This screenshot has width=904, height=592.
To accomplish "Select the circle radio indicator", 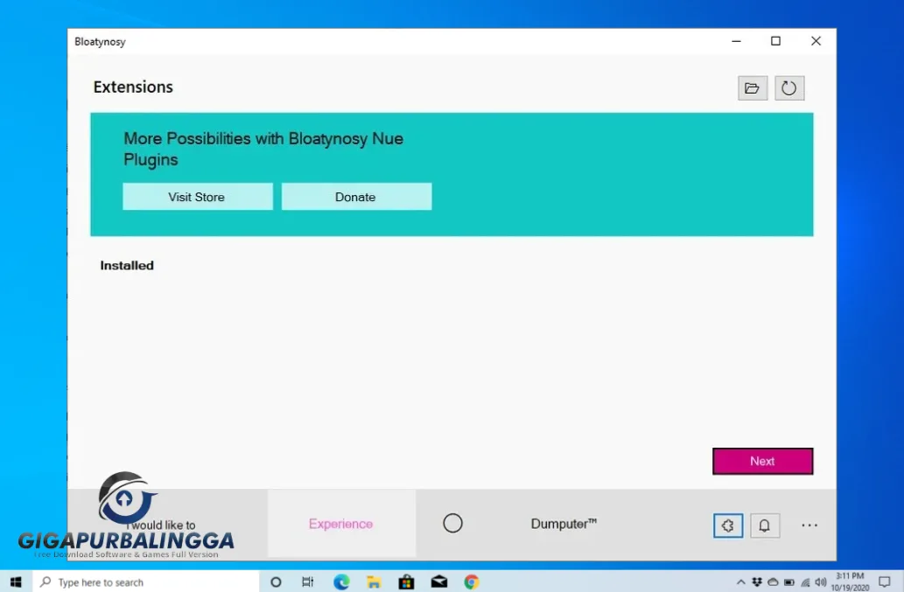I will [x=452, y=524].
